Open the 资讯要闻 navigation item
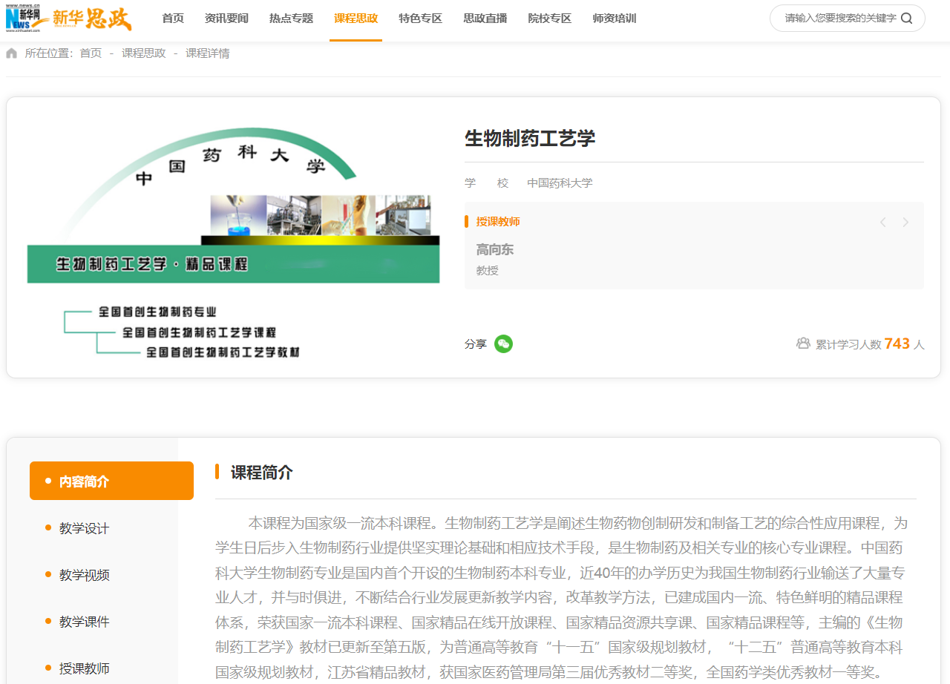This screenshot has height=684, width=950. [x=226, y=19]
